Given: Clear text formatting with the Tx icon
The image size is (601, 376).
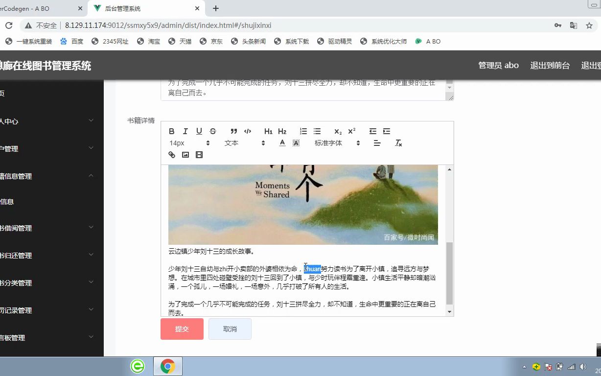Looking at the screenshot, I should 398,143.
